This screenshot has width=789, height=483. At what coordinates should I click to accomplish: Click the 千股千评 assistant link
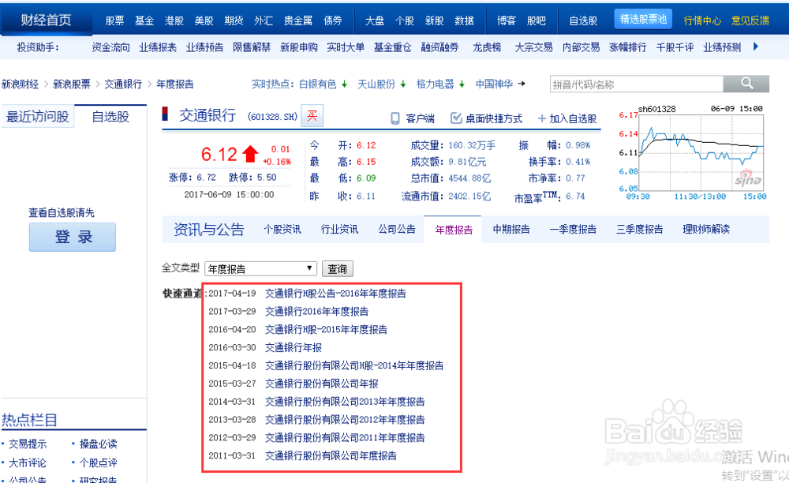(x=675, y=47)
